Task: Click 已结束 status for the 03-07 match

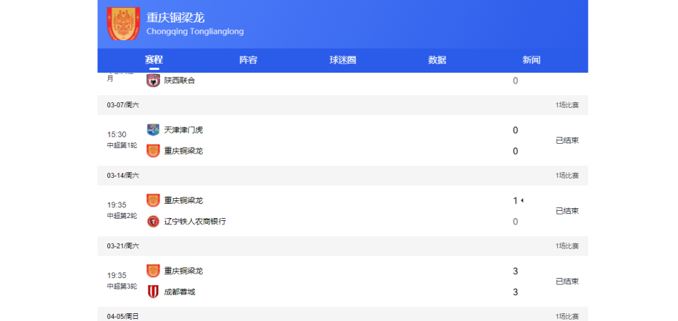Action: (567, 140)
